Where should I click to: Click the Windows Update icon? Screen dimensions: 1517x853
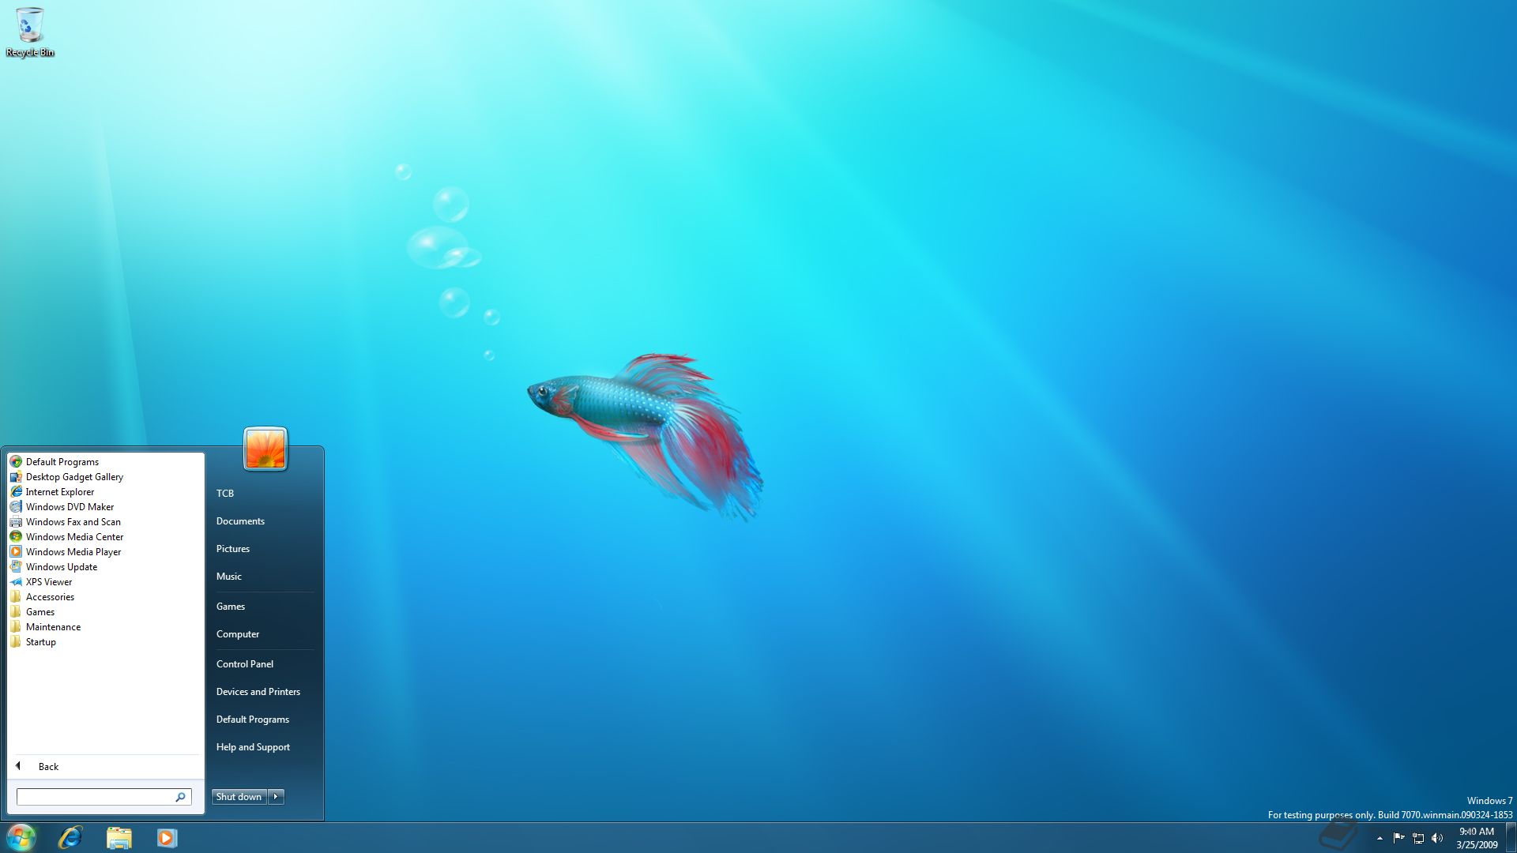pos(16,567)
